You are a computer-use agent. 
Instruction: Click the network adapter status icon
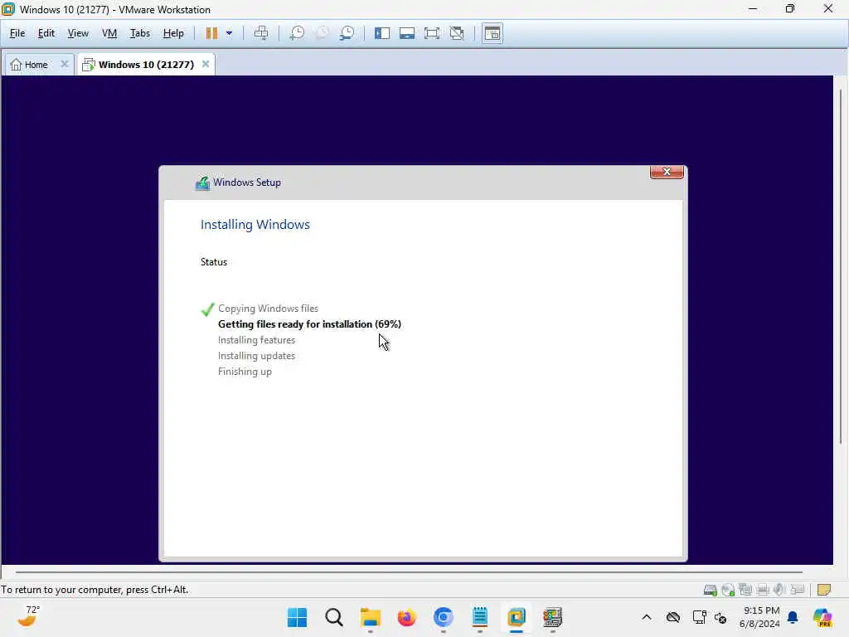coord(745,590)
